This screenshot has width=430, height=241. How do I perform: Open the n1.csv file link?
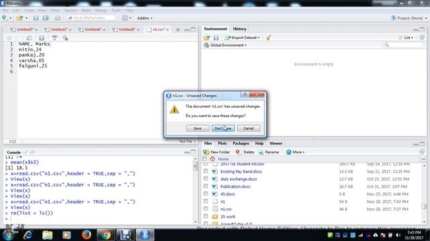(x=226, y=209)
